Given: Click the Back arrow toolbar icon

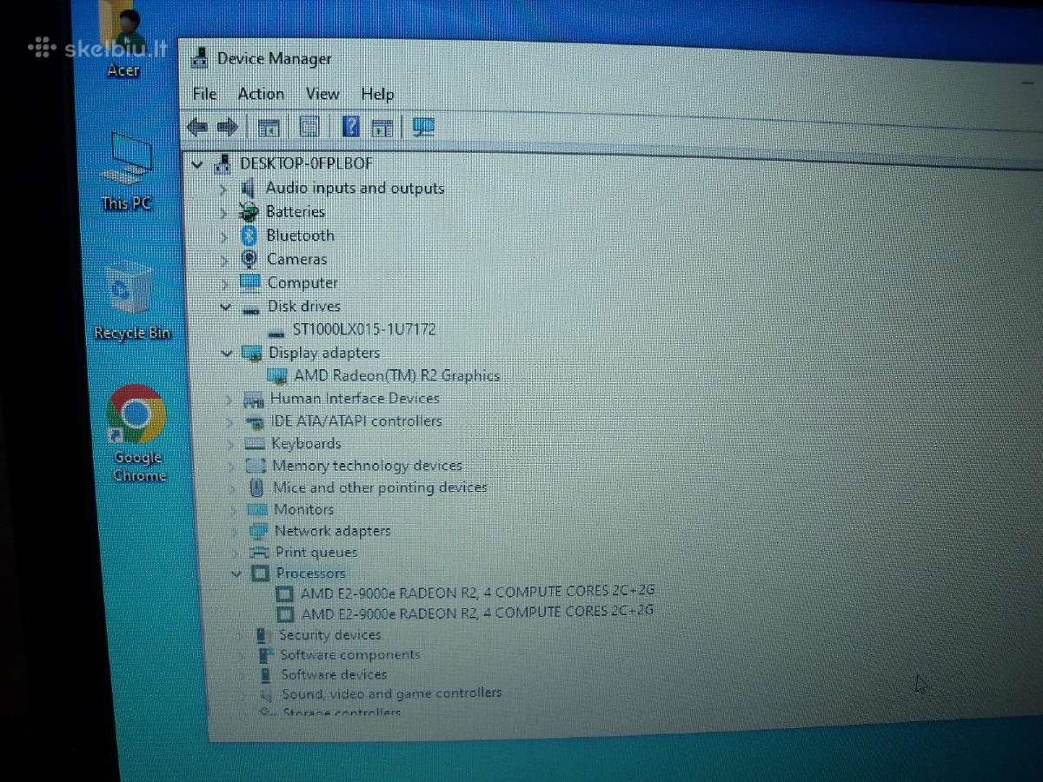Looking at the screenshot, I should pyautogui.click(x=197, y=128).
